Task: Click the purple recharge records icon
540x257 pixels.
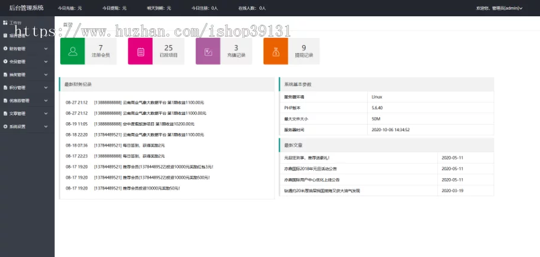Action: pos(208,51)
